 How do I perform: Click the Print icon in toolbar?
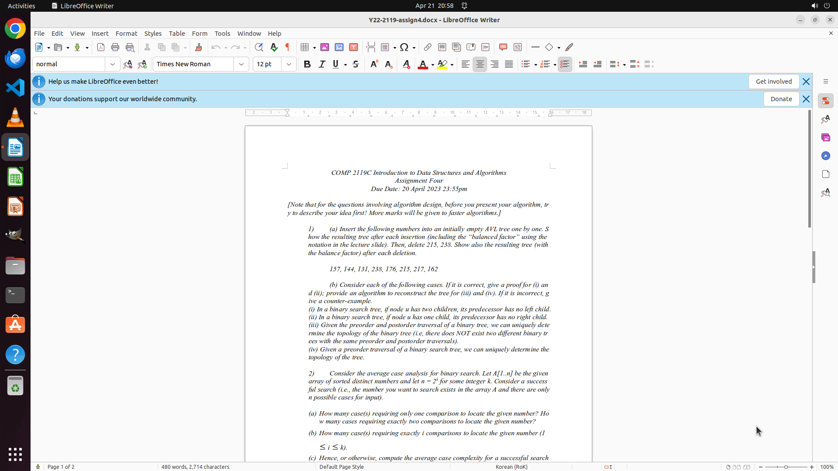coord(115,48)
